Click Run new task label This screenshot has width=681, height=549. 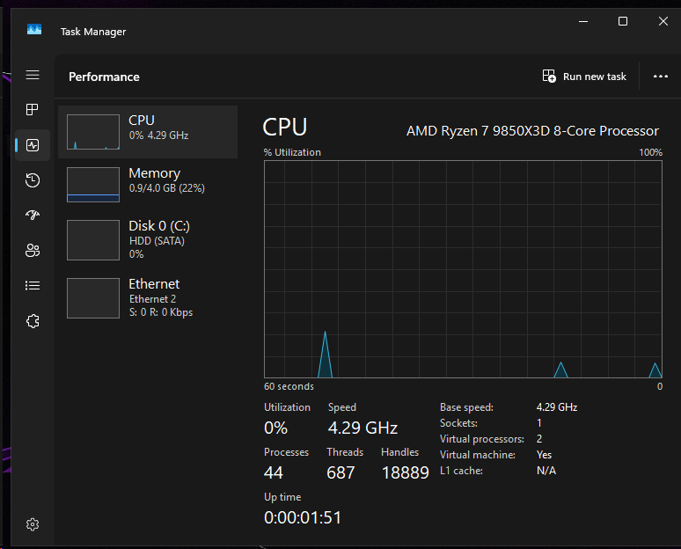click(x=595, y=77)
